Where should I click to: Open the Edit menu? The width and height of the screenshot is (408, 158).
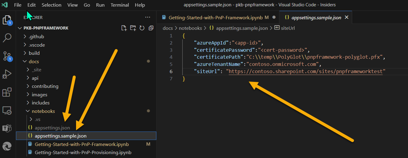tap(31, 5)
